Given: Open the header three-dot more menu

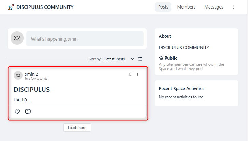Looking at the screenshot, I should 234,7.
